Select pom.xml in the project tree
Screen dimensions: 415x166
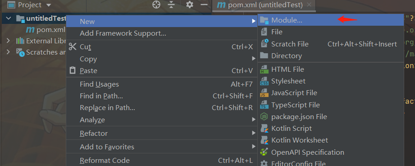click(50, 30)
